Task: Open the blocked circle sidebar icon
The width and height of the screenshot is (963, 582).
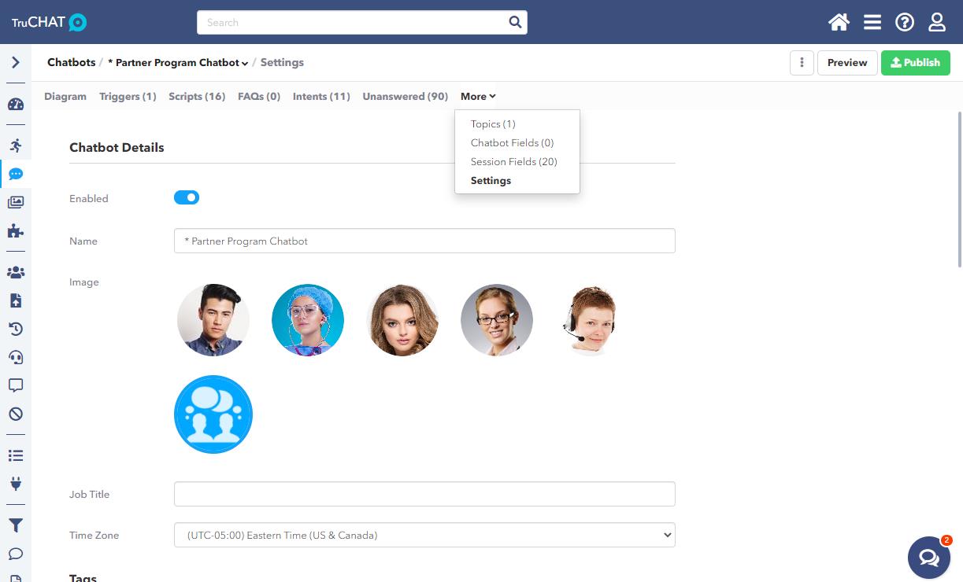Action: (x=16, y=414)
